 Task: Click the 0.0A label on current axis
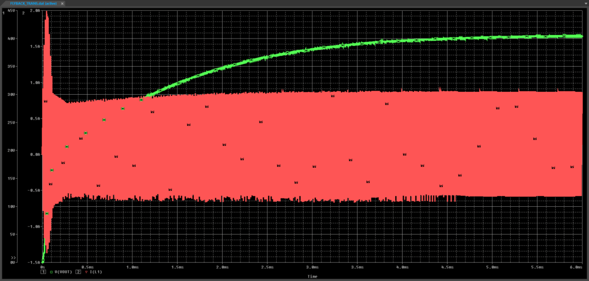pyautogui.click(x=35, y=154)
